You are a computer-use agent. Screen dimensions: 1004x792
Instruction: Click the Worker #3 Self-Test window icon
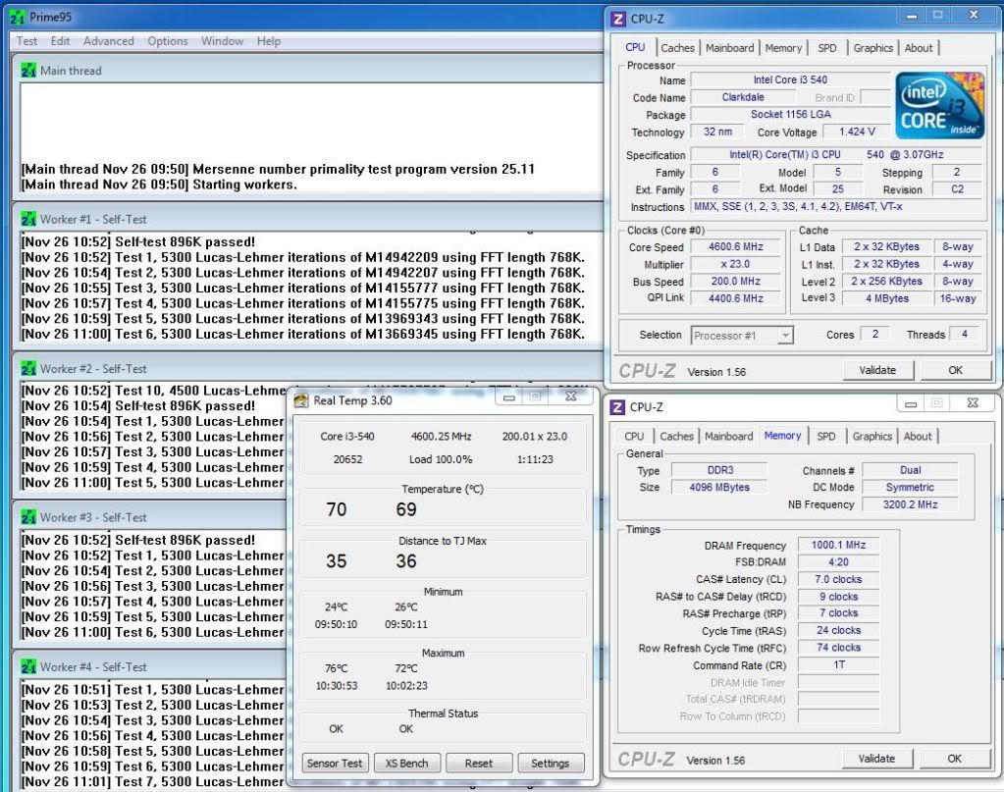[28, 517]
